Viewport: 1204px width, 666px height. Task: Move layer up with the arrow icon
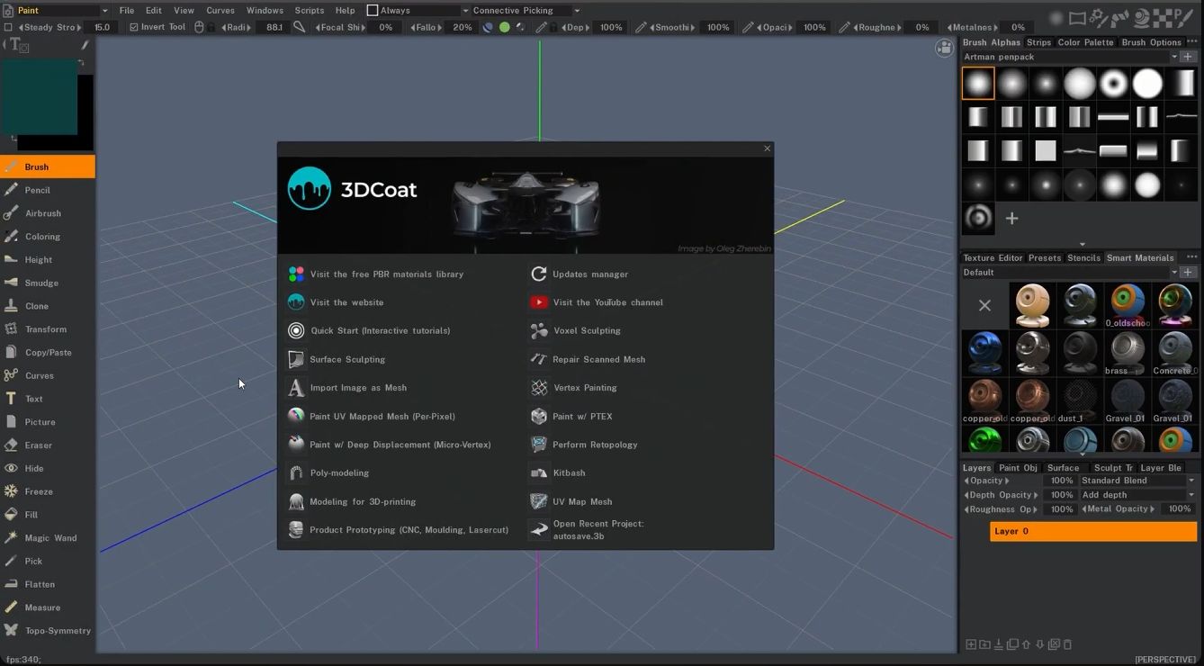click(1026, 644)
